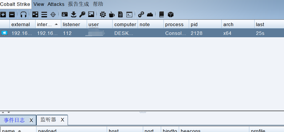The width and height of the screenshot is (284, 132).
Task: Sort listeners by host column
Action: tap(125, 130)
